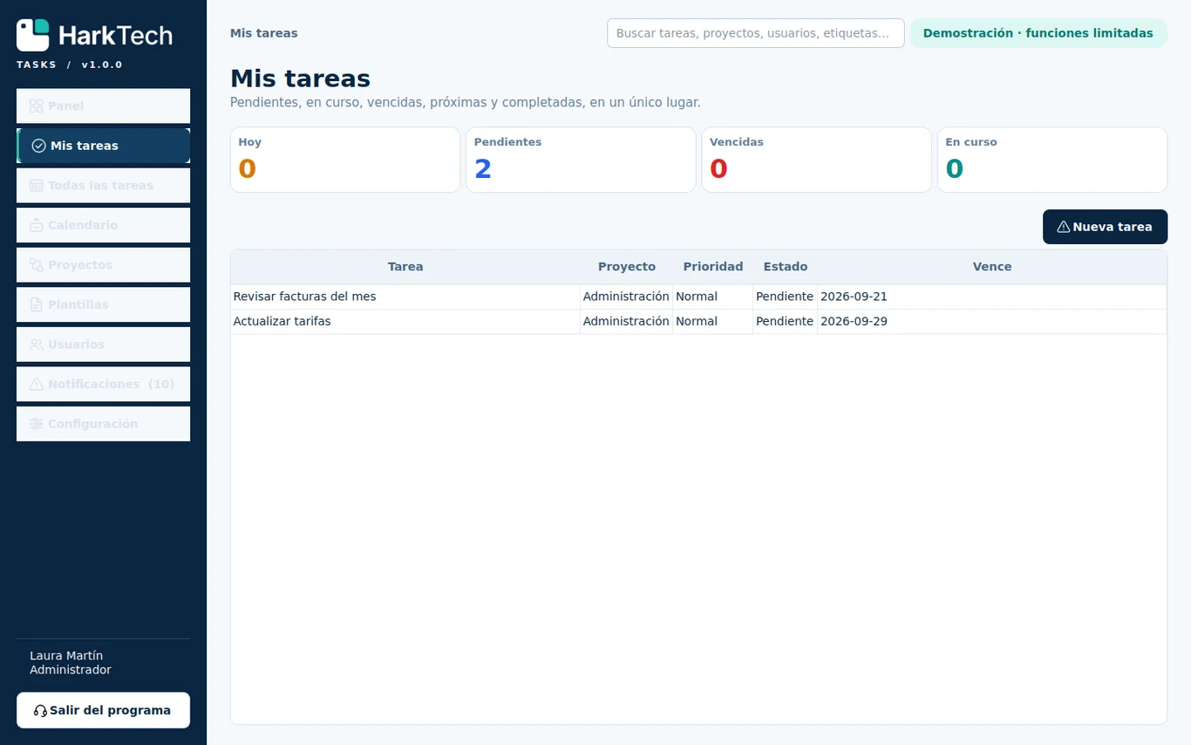Click the TASKS / v1.0.0 version text
1191x745 pixels.
click(x=70, y=65)
